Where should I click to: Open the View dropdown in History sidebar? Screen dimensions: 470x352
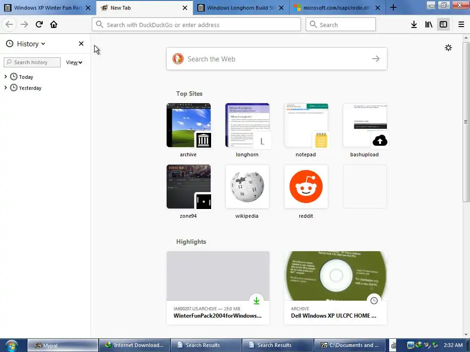pos(74,62)
